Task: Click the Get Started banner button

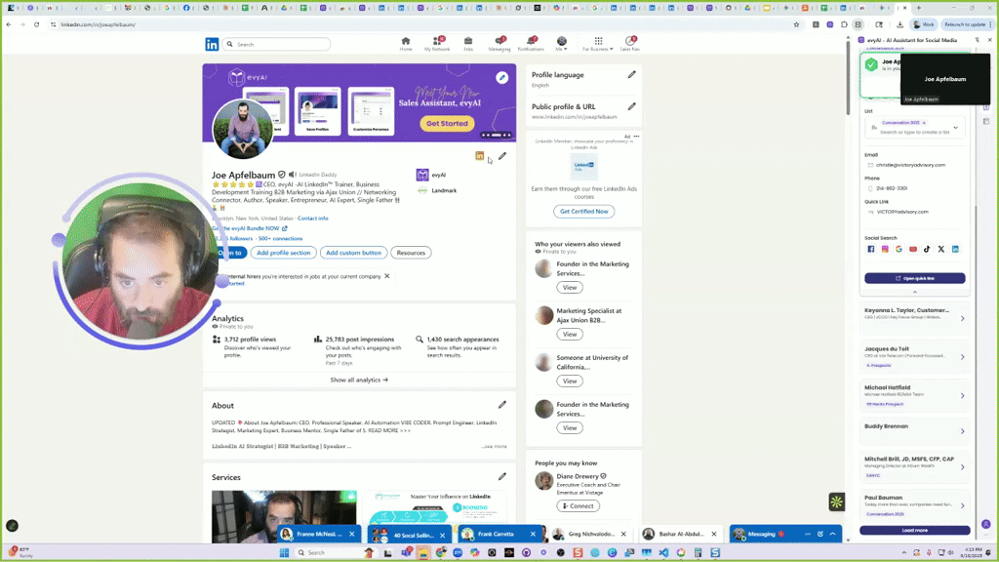Action: click(x=447, y=124)
